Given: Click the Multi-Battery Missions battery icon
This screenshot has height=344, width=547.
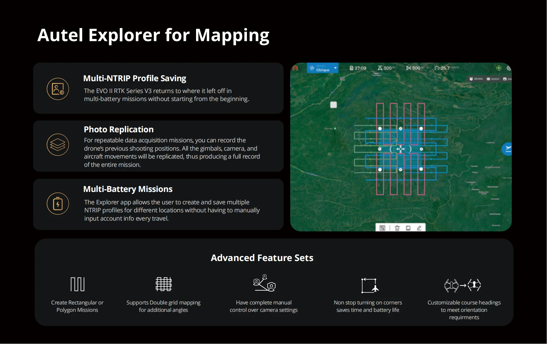Looking at the screenshot, I should click(x=58, y=204).
